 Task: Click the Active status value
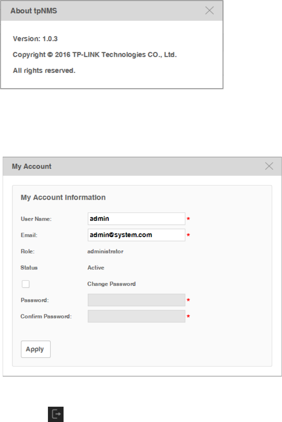click(96, 268)
